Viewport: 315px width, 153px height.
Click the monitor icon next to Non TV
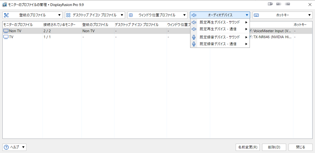[x=5, y=31]
